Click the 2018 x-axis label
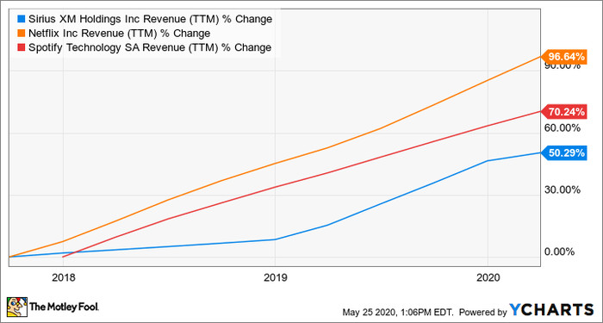Viewport: 603px width, 323px height. tap(63, 277)
